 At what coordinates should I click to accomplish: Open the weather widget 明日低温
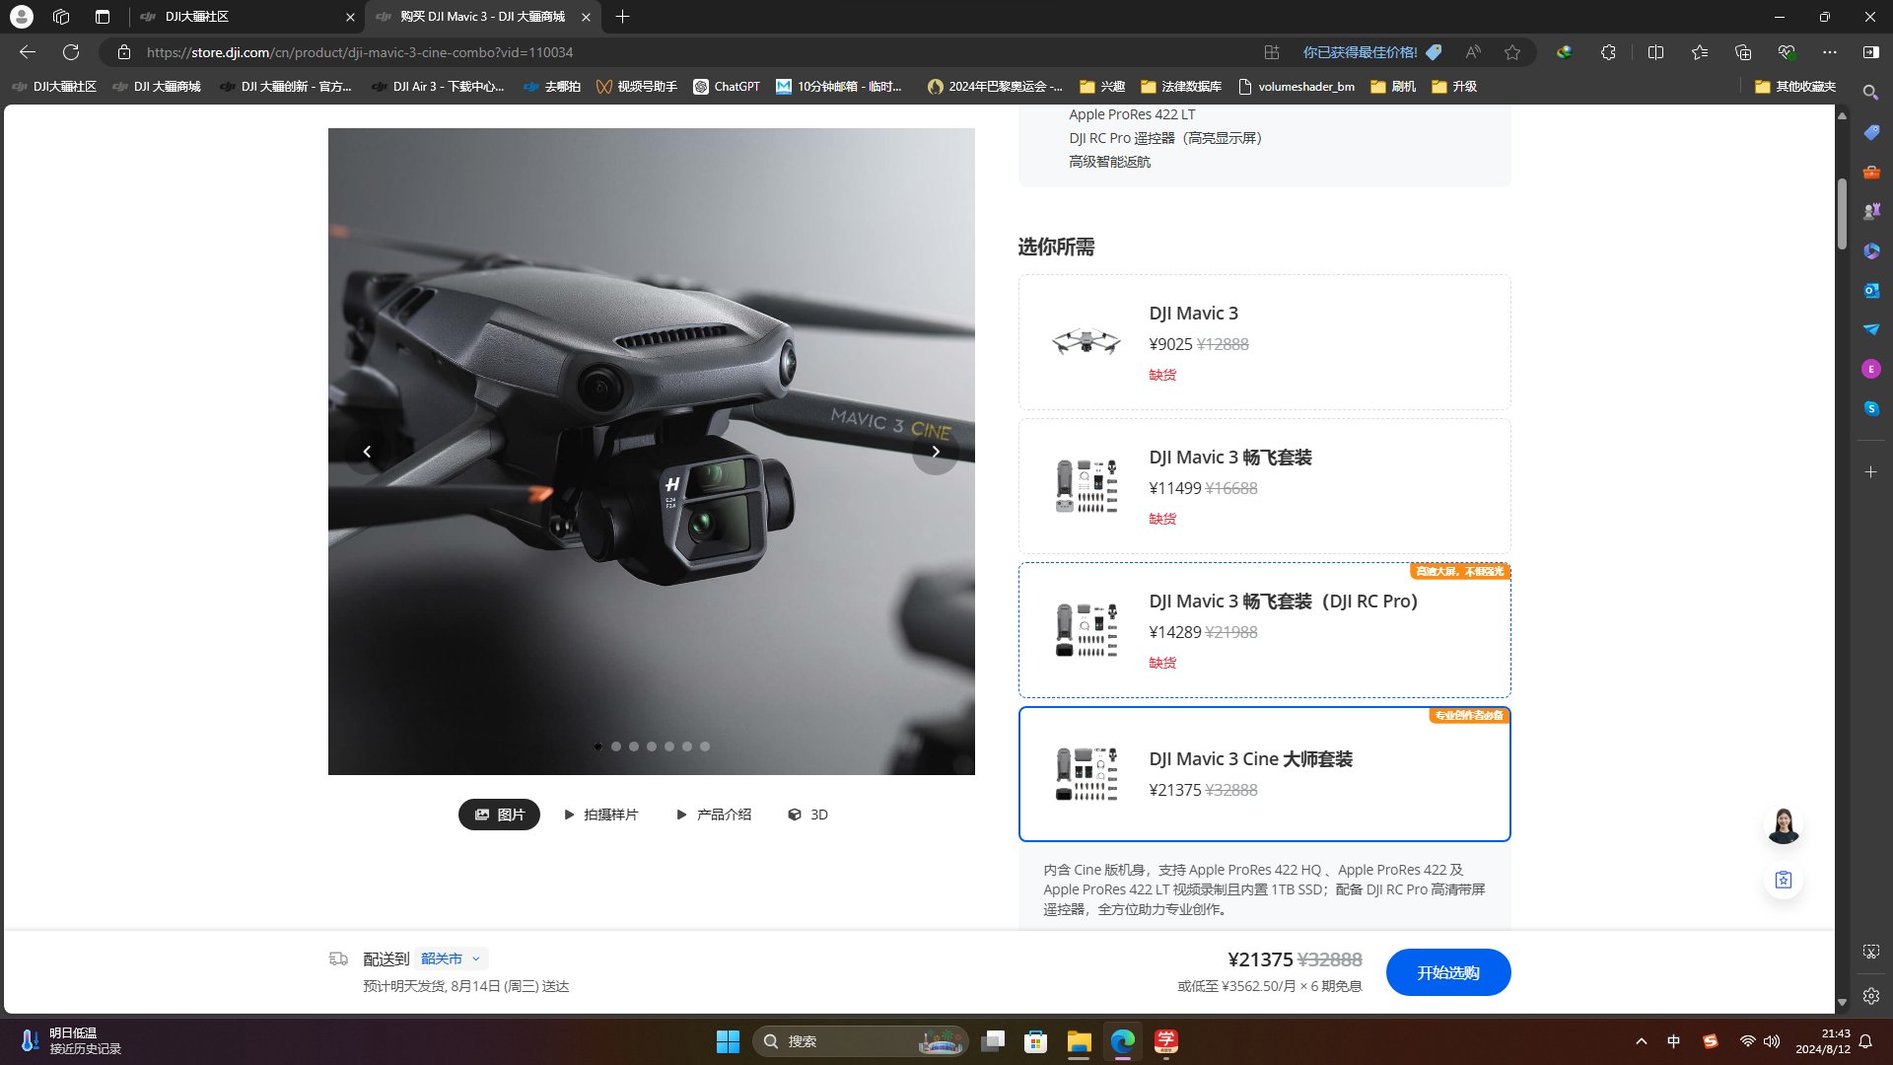tap(71, 1041)
